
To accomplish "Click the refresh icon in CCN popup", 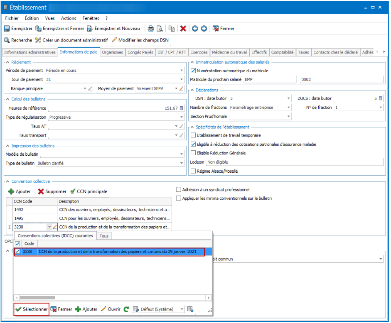I will (x=126, y=309).
